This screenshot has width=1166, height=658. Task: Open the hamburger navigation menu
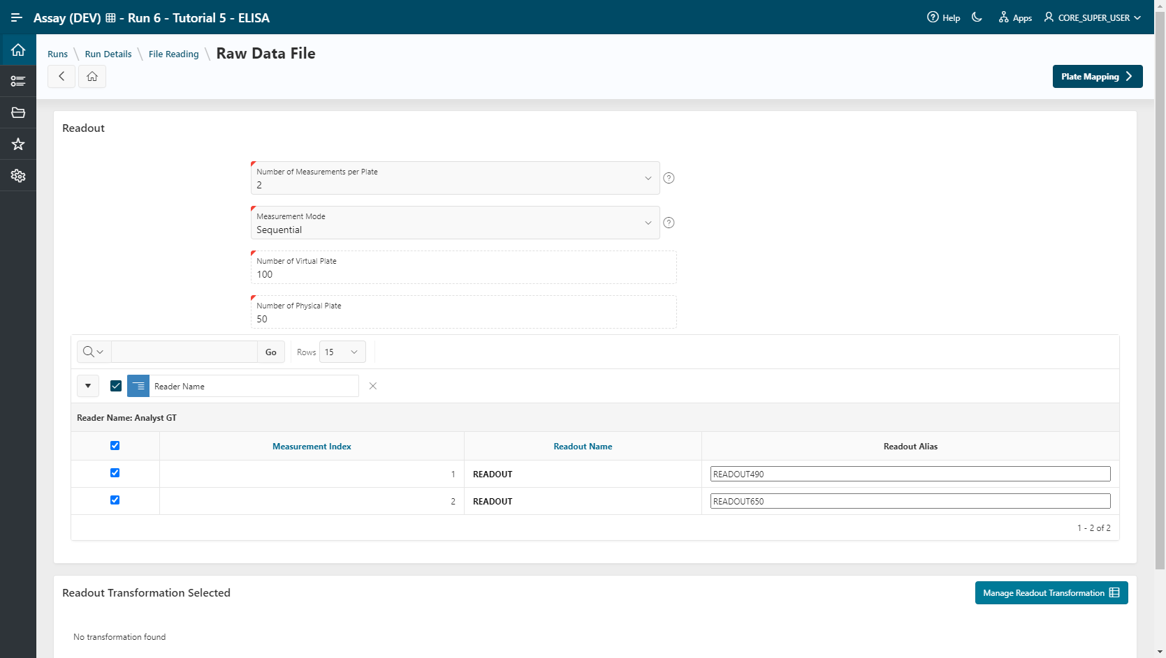(17, 17)
